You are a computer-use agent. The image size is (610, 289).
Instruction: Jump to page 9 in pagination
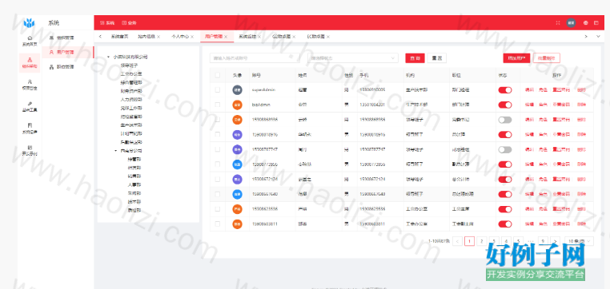(x=543, y=241)
